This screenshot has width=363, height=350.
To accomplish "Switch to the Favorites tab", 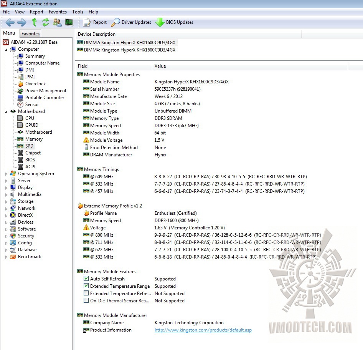I will click(x=30, y=33).
